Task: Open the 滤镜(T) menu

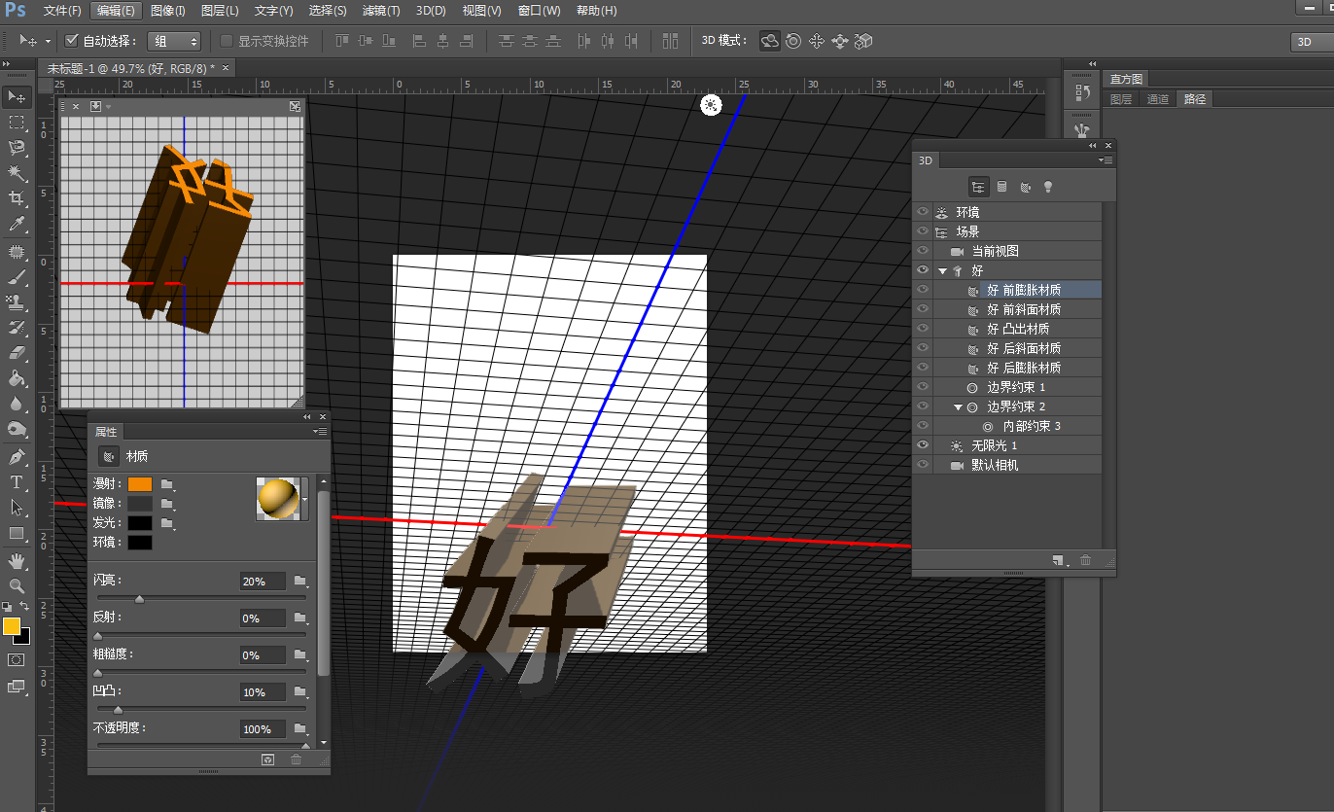Action: click(x=380, y=11)
